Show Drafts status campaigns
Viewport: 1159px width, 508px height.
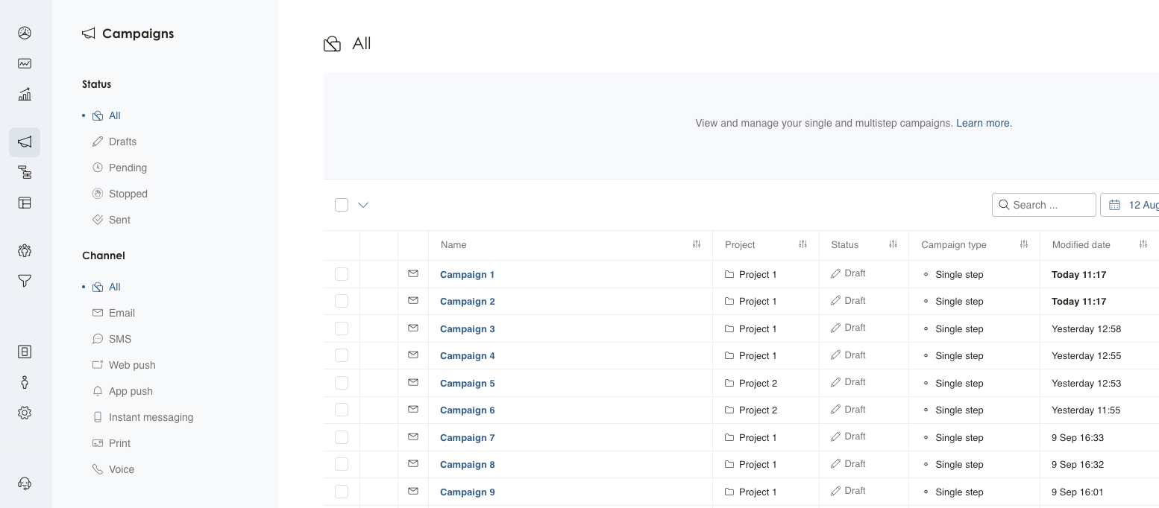coord(122,142)
